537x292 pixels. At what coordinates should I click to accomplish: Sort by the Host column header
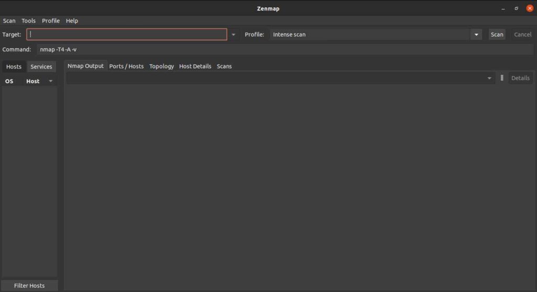(33, 82)
